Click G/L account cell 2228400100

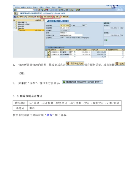(55, 54)
